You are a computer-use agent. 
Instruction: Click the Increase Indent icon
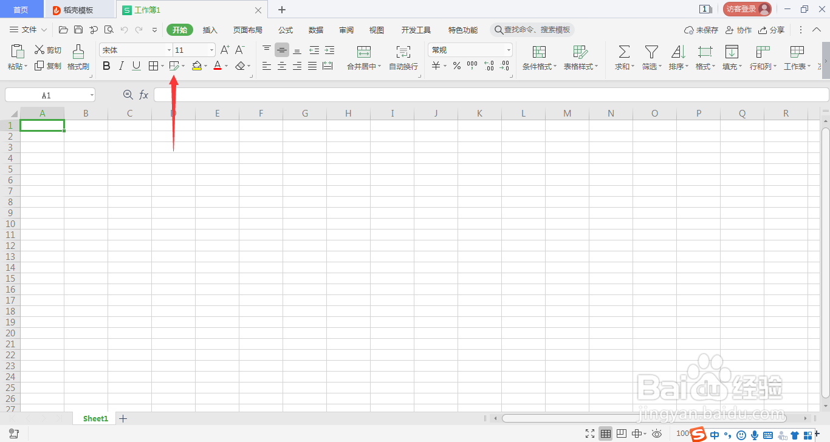329,50
